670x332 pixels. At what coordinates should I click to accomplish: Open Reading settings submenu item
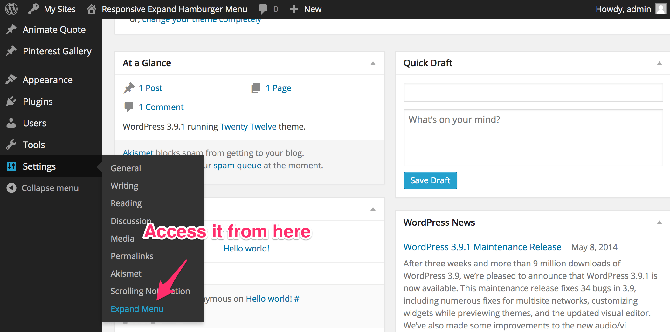click(x=126, y=203)
